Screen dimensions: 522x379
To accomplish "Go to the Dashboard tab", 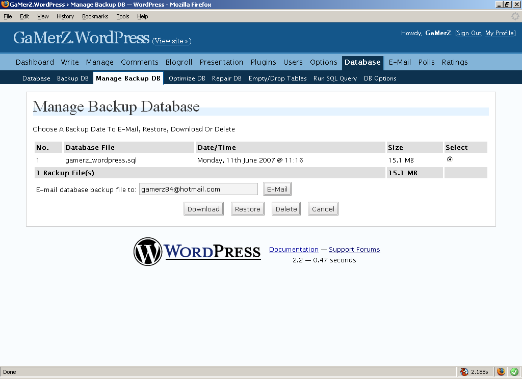I will [x=35, y=62].
